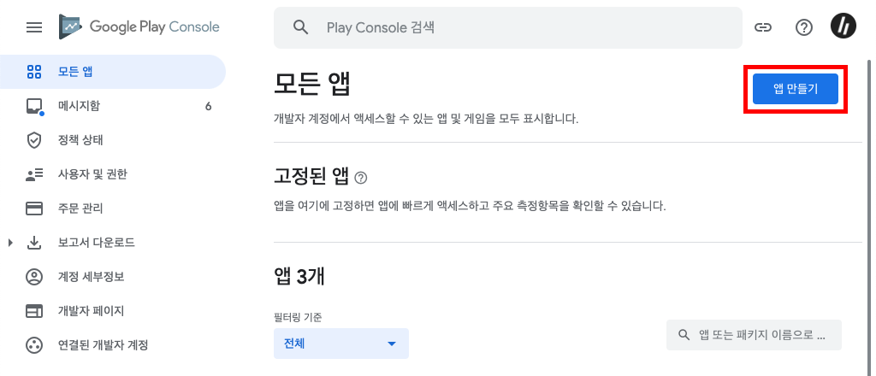Expand the 보고서 다운로드 section arrow
The width and height of the screenshot is (876, 376).
point(10,243)
